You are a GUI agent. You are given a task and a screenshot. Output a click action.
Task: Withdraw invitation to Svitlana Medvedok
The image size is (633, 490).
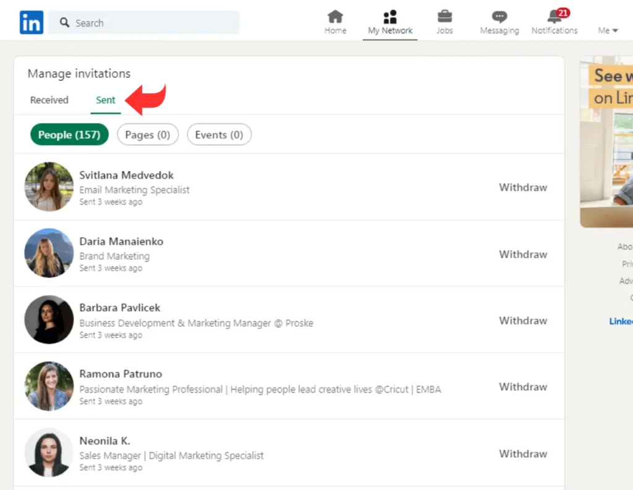(x=523, y=187)
